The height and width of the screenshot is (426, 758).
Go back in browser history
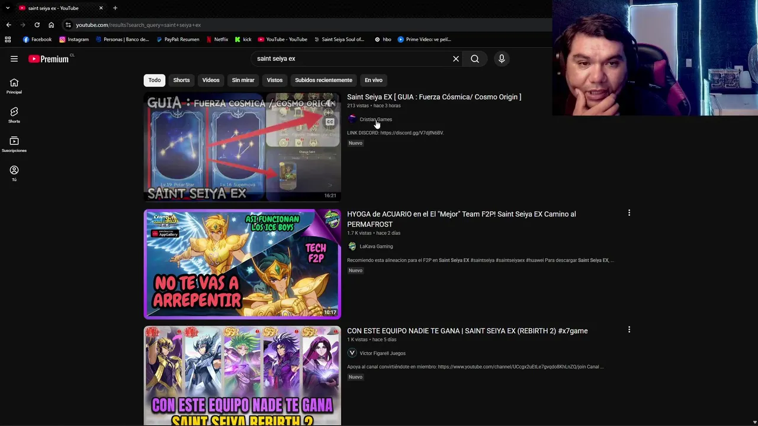pos(8,25)
